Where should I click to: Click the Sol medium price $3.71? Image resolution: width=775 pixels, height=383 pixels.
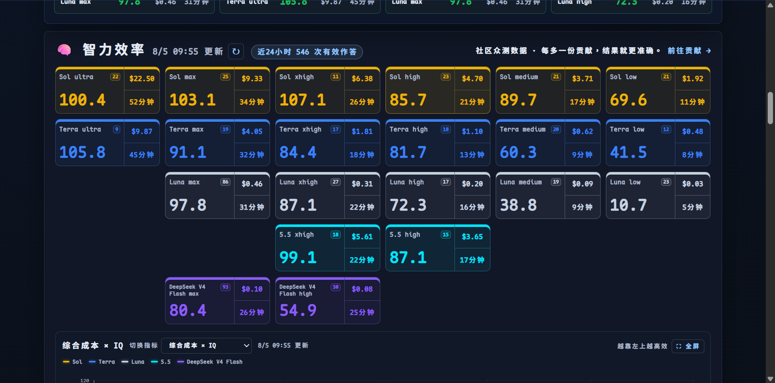point(582,79)
